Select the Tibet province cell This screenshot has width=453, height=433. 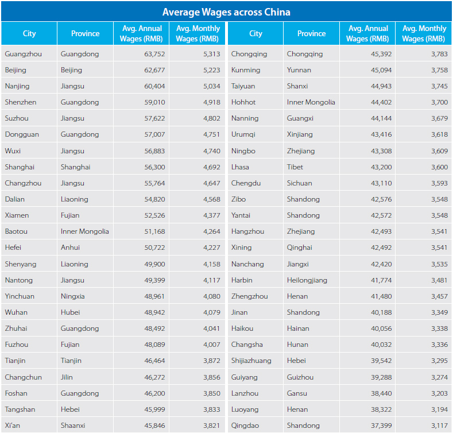pos(295,167)
